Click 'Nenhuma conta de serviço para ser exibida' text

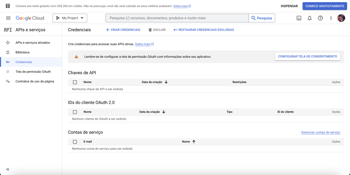pyautogui.click(x=102, y=149)
